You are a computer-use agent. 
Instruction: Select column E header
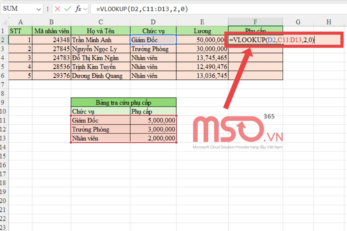click(x=202, y=22)
